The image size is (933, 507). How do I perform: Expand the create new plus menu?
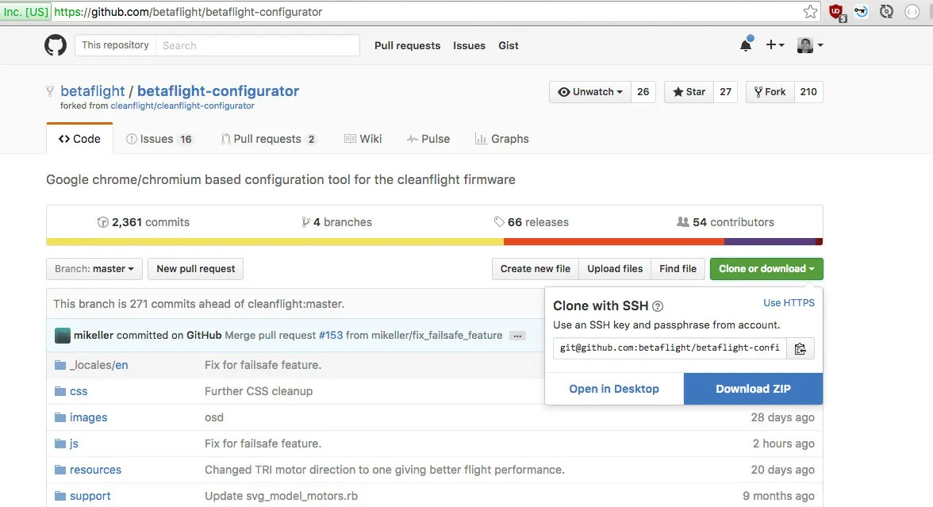click(x=774, y=45)
